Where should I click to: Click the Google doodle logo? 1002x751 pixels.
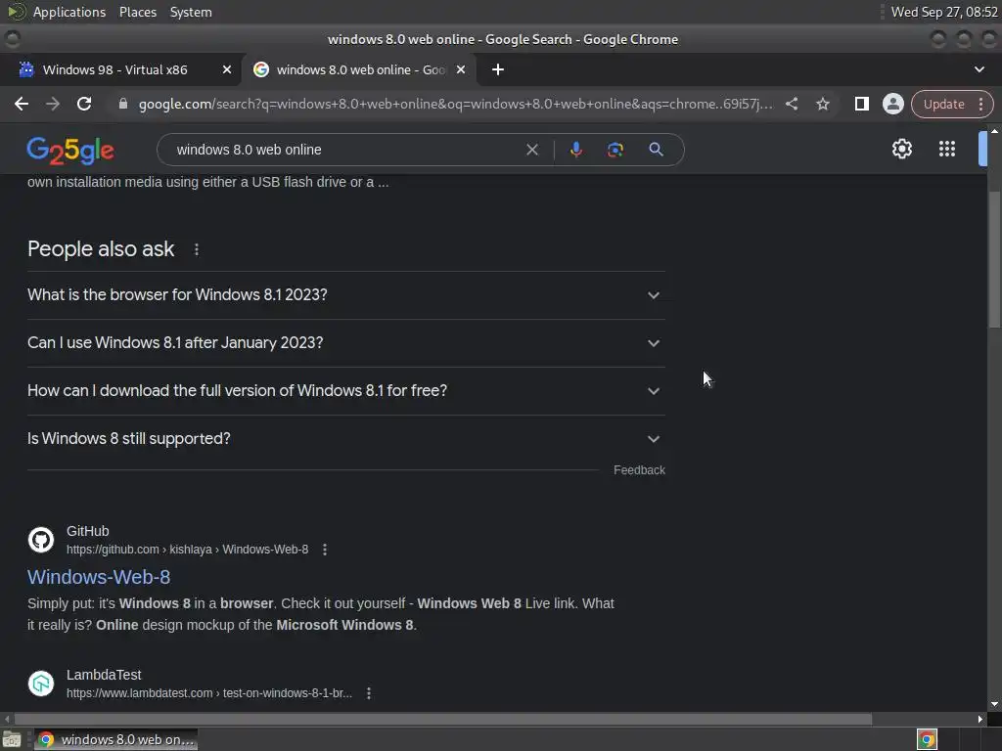tap(70, 150)
